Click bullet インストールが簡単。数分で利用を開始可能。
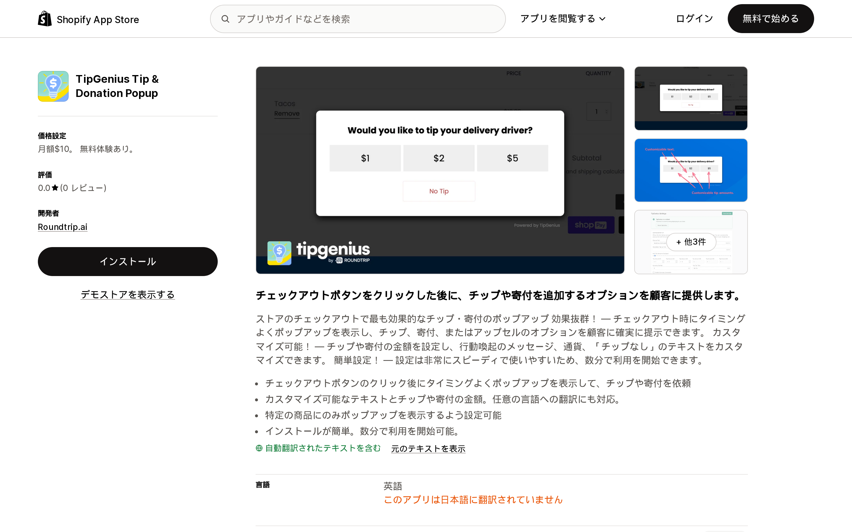 pyautogui.click(x=363, y=431)
